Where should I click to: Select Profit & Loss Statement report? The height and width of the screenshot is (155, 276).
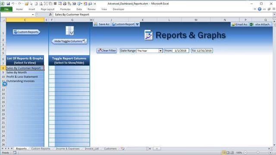25,77
